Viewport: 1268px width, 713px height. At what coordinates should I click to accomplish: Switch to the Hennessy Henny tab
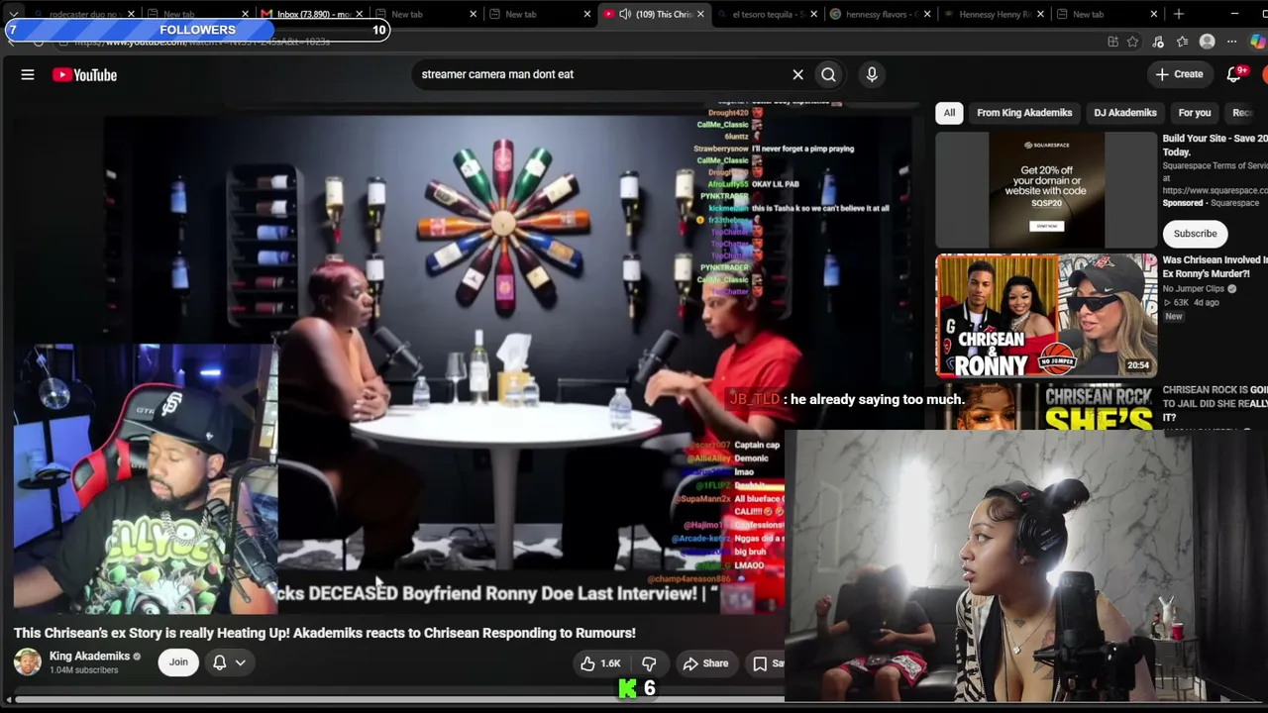pos(996,14)
